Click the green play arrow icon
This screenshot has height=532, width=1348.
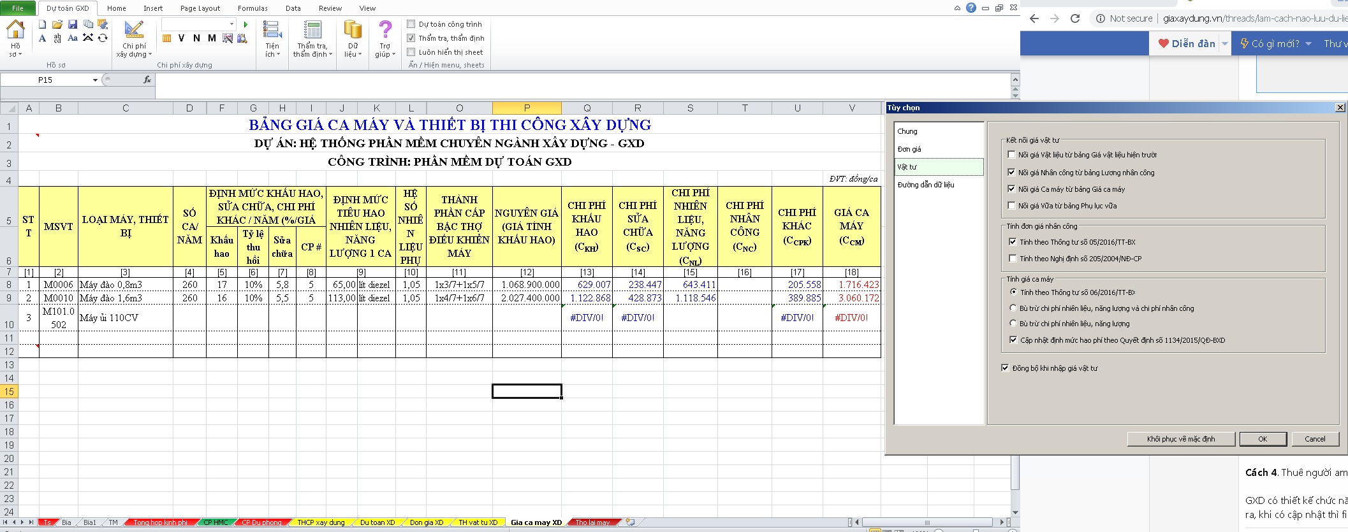[x=245, y=24]
